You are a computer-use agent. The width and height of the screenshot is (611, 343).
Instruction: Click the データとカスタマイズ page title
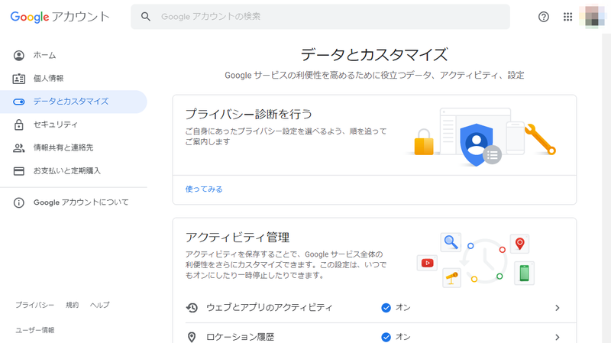coord(374,54)
